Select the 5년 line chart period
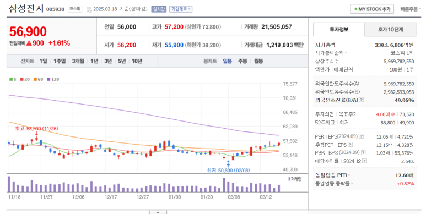Viewport: 426px width, 214px height. 122,61
